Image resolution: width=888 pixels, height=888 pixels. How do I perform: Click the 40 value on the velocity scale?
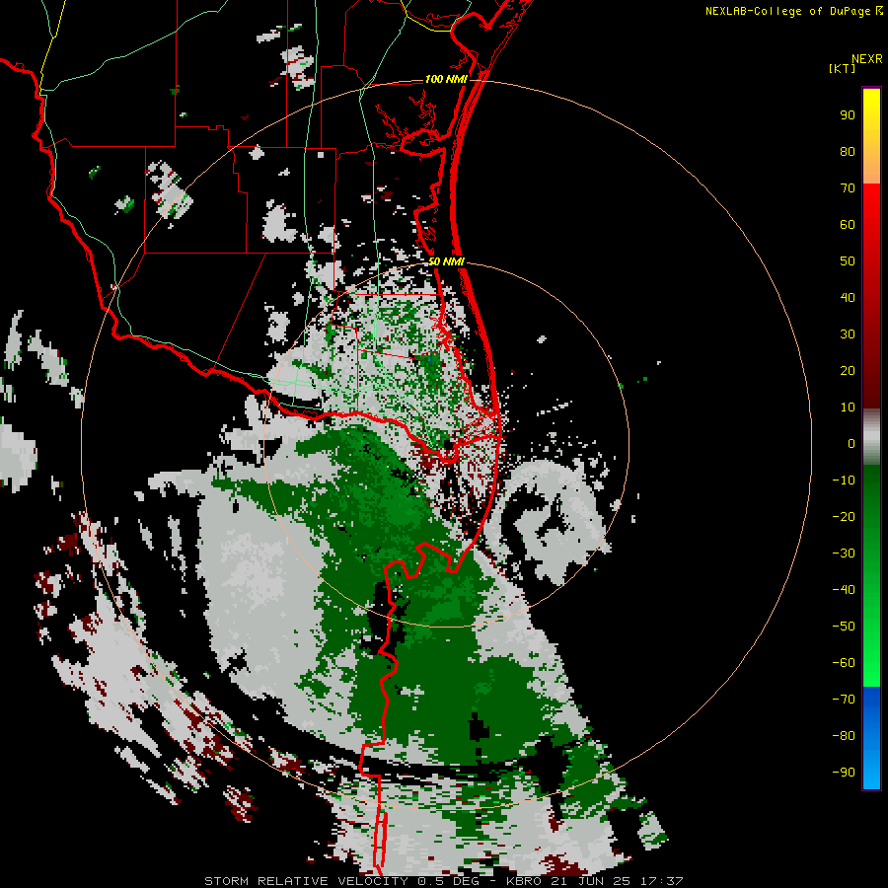(x=848, y=298)
